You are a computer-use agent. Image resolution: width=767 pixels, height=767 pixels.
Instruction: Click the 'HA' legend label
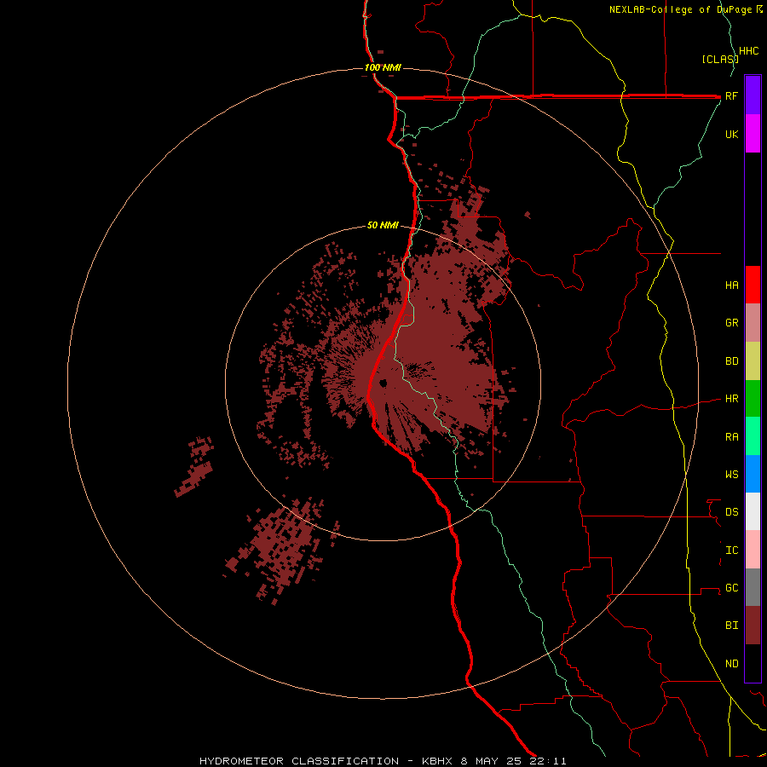tap(731, 285)
